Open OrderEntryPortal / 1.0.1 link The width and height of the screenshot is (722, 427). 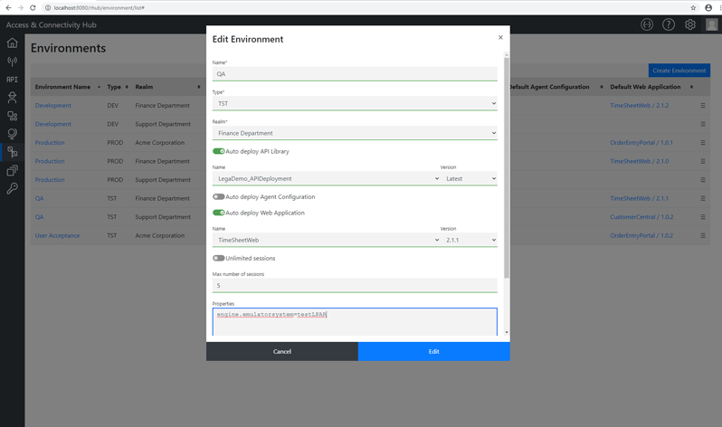(x=641, y=143)
